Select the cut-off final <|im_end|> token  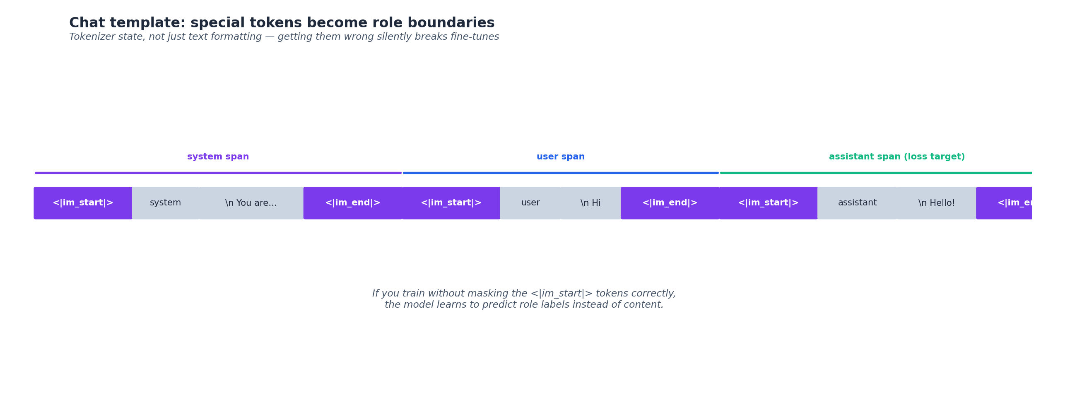(x=1004, y=203)
